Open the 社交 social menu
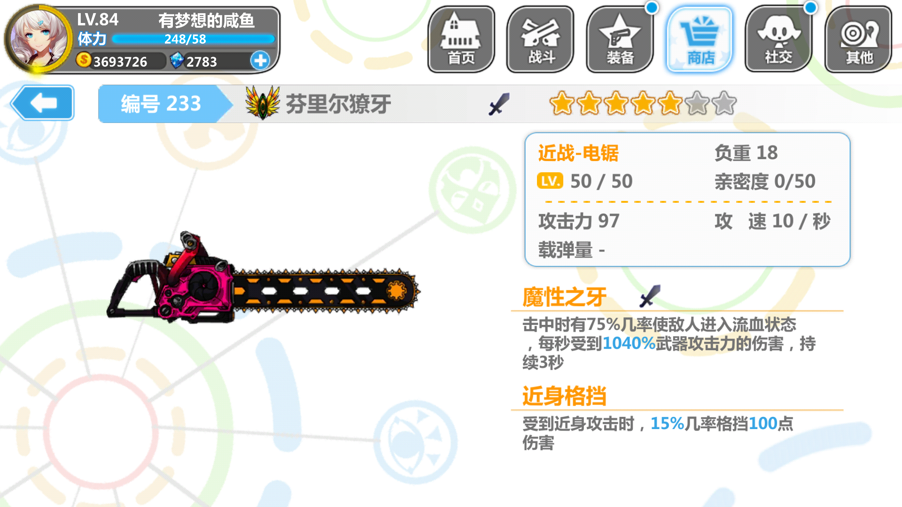The width and height of the screenshot is (902, 507). click(779, 39)
